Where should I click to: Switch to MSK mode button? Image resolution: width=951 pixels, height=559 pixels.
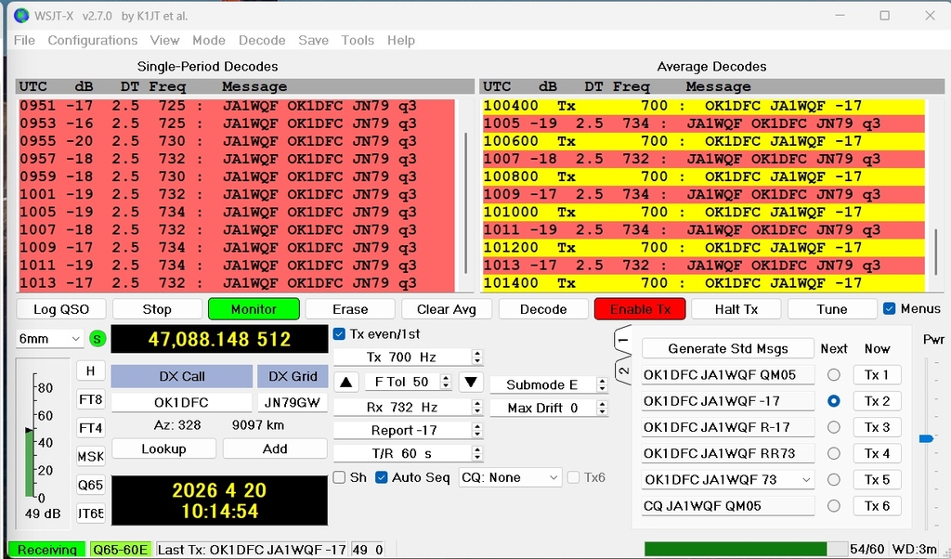click(x=90, y=456)
